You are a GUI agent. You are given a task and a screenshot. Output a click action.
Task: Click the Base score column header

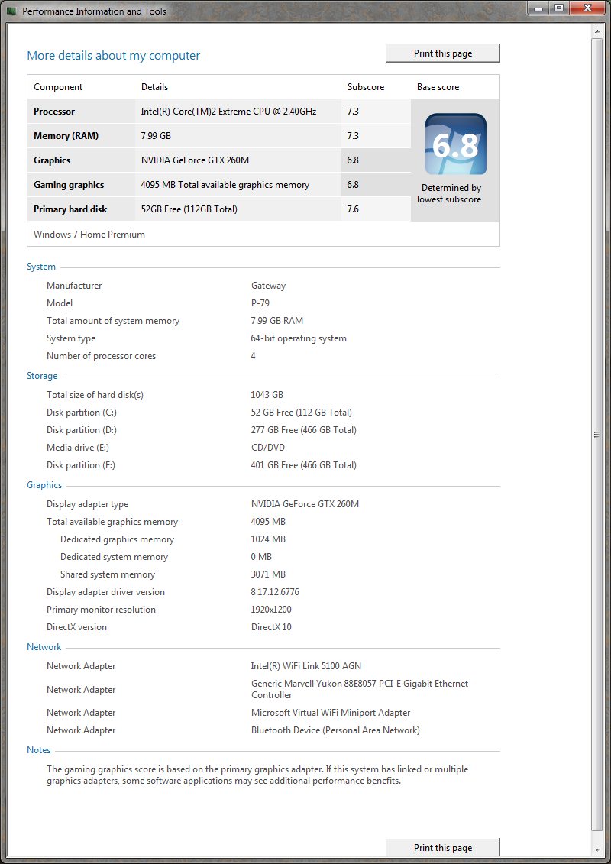438,87
